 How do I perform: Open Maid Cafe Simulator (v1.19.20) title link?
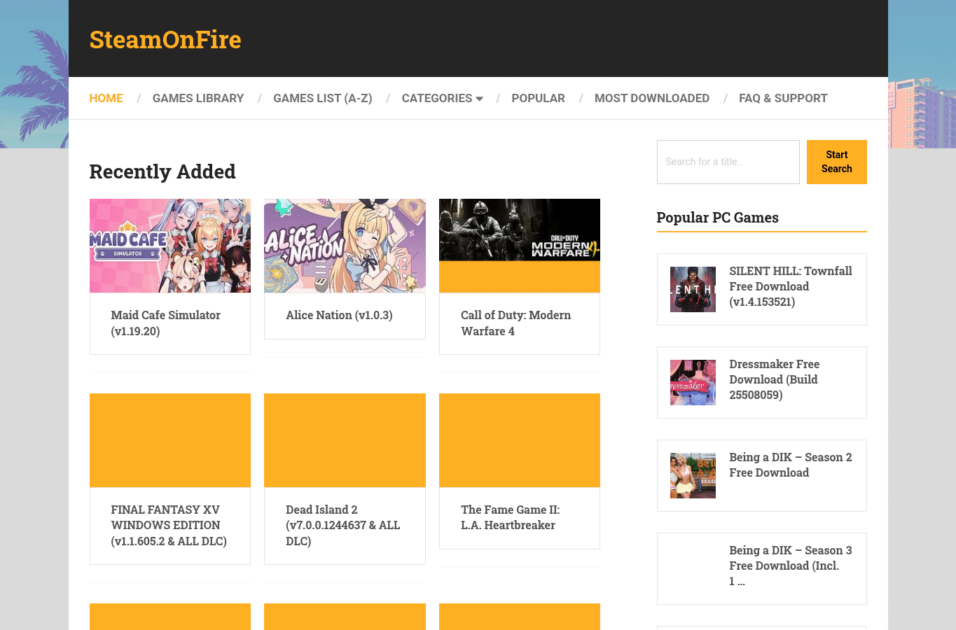[x=166, y=323]
